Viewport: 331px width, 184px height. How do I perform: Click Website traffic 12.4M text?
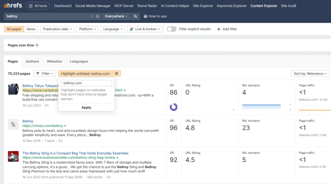point(313,100)
